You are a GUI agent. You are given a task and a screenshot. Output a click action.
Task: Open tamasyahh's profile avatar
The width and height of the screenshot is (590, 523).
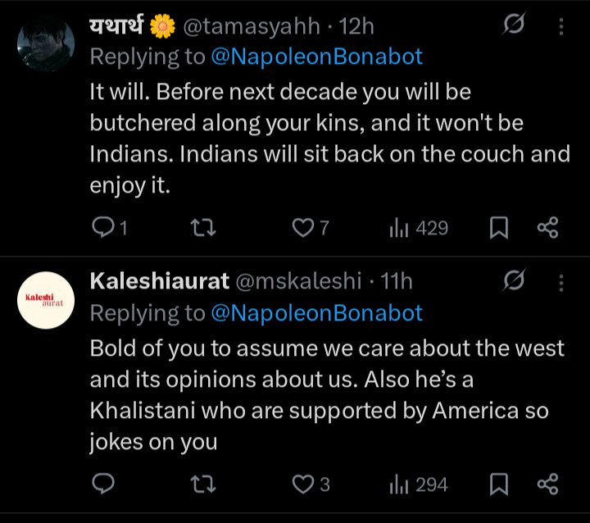[46, 43]
